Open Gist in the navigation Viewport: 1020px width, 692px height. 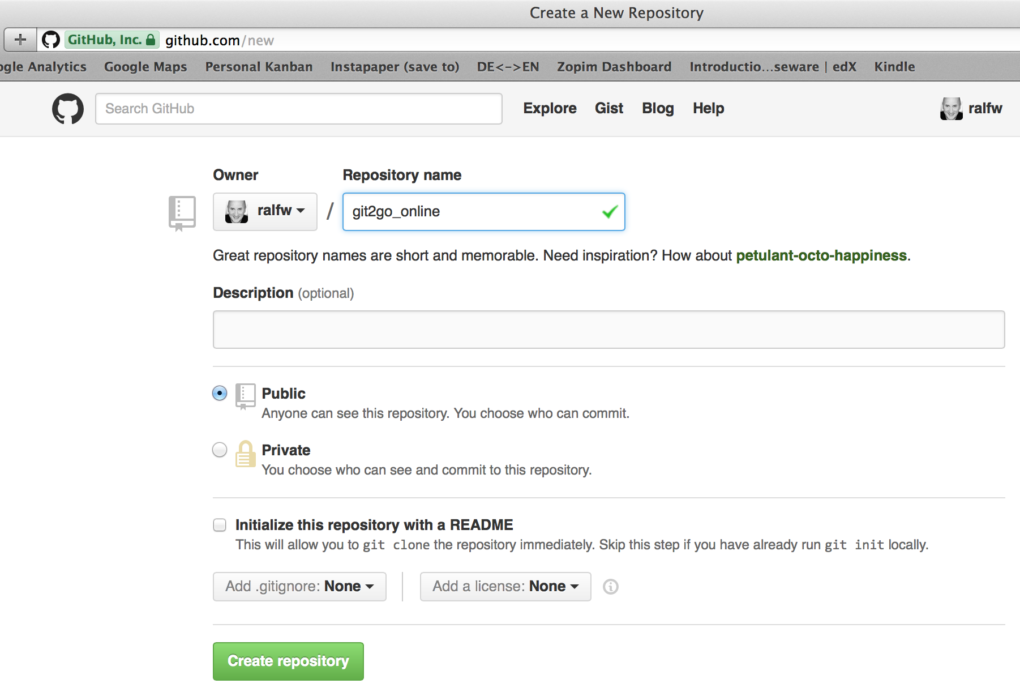click(x=609, y=108)
